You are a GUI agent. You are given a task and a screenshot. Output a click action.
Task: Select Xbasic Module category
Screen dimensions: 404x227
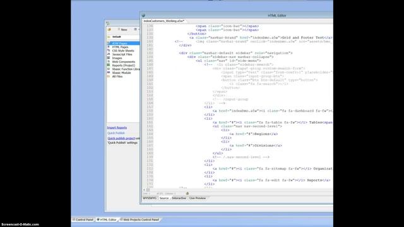121,73
